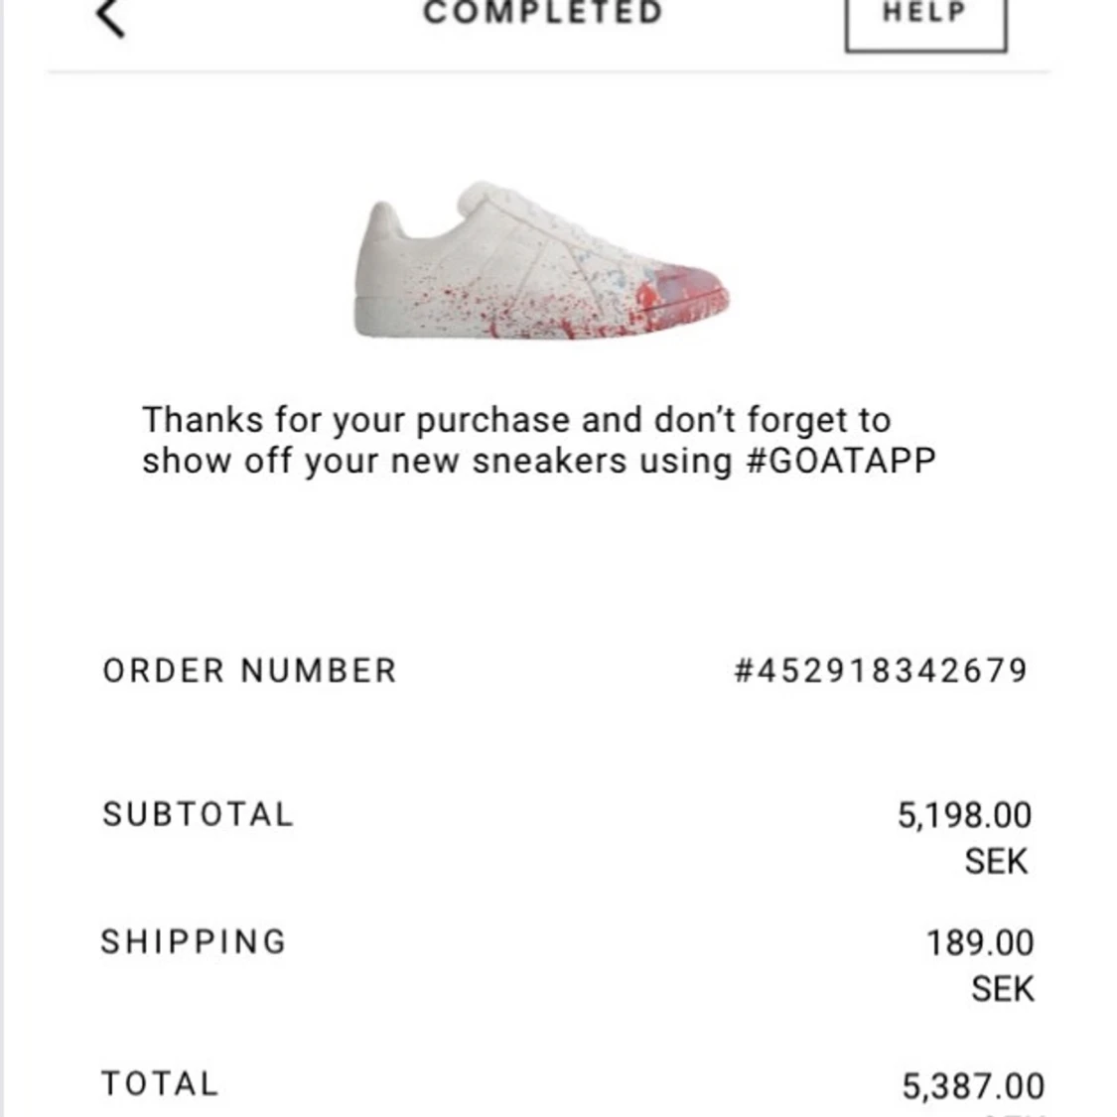This screenshot has width=1117, height=1117.
Task: Open the HELP button
Action: coord(926,20)
